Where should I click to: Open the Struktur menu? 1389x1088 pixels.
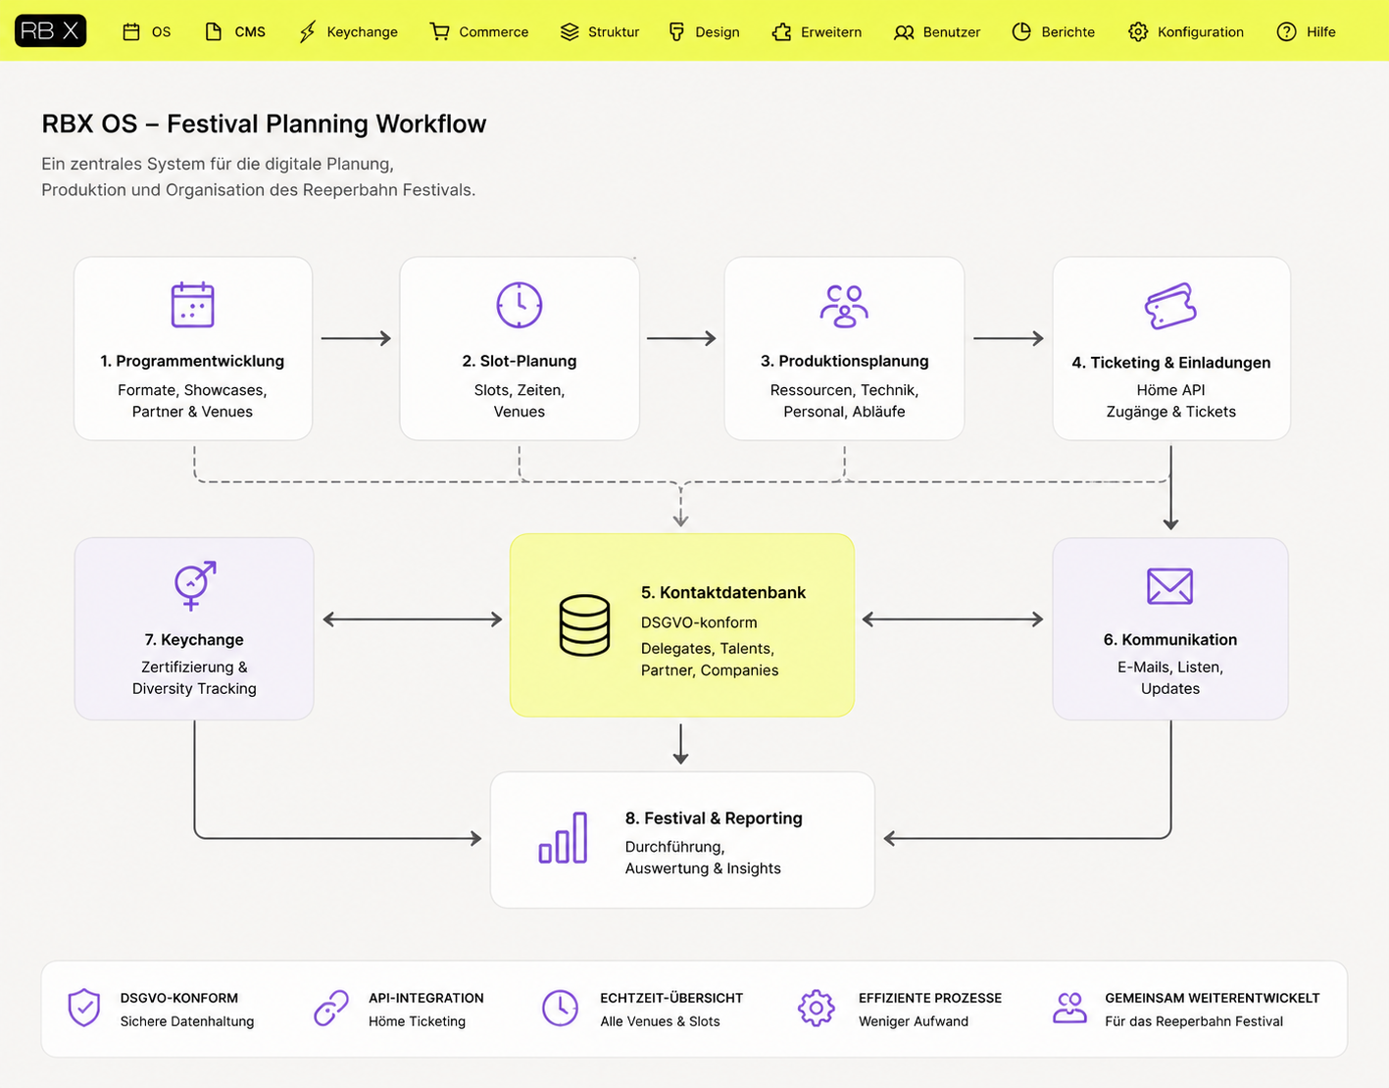(x=600, y=31)
